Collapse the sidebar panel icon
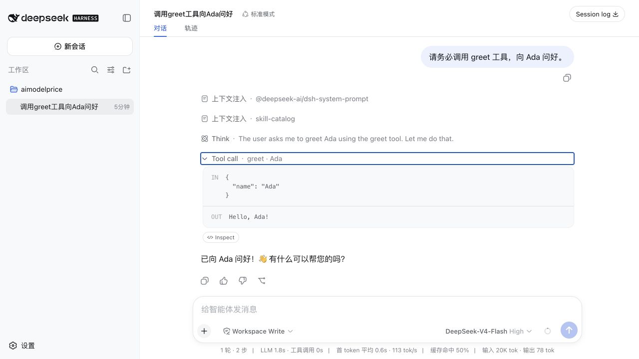639x359 pixels. [127, 18]
